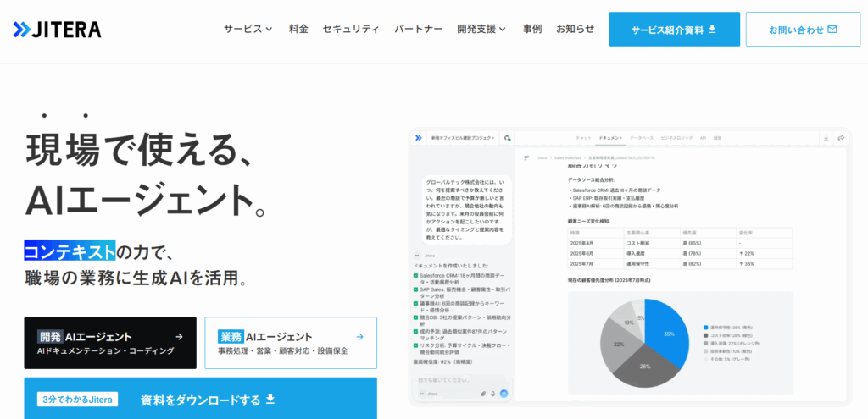Select 新宿オフィスビル project name in demo preview

point(464,138)
